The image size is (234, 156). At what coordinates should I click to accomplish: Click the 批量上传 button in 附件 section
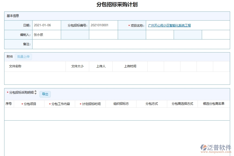click(x=23, y=57)
